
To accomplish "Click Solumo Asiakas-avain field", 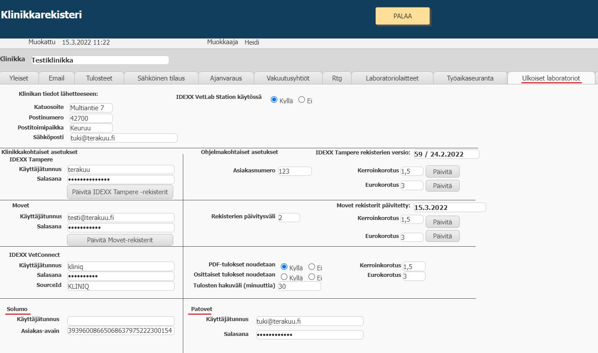I will pos(121,331).
